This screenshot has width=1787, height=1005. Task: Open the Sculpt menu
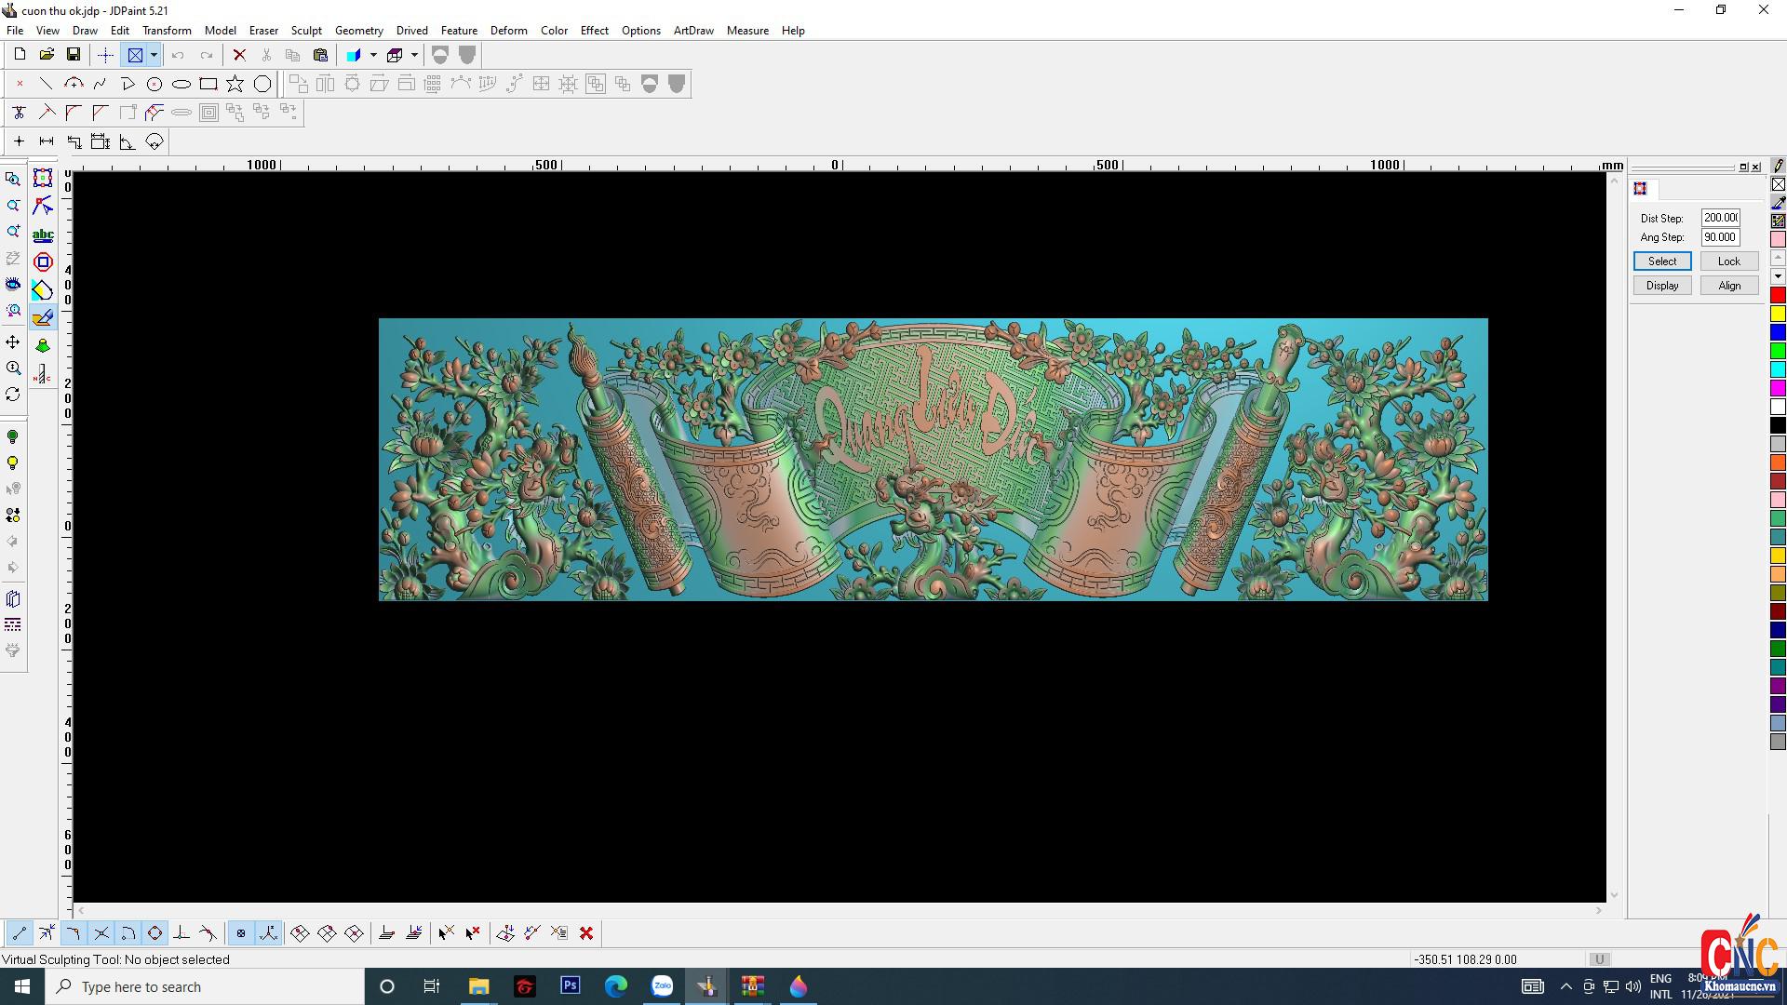[306, 31]
